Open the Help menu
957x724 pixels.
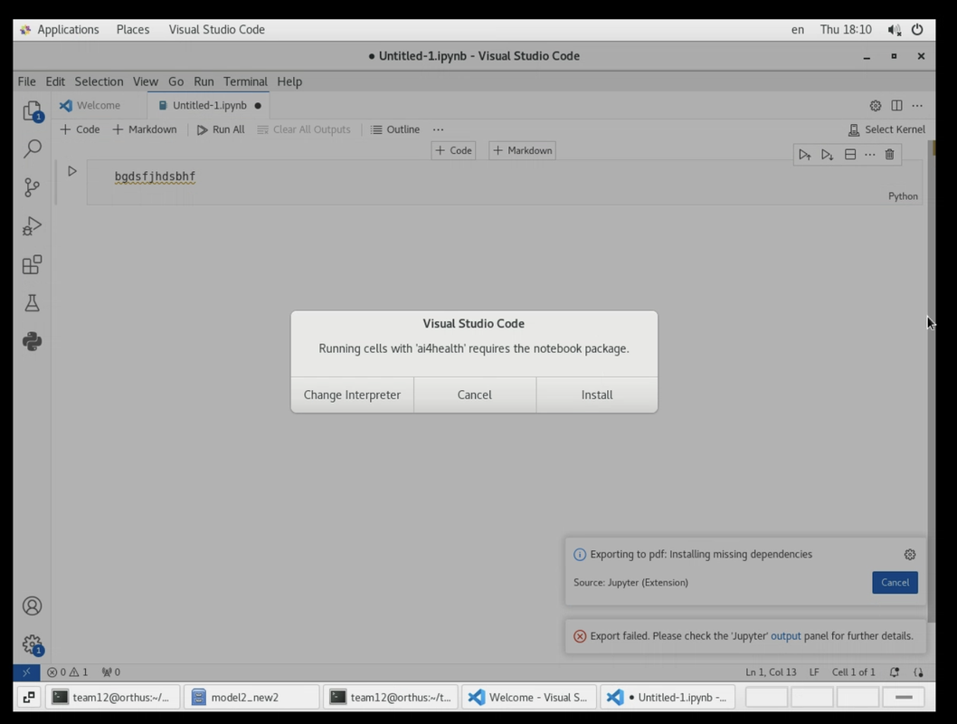(289, 81)
